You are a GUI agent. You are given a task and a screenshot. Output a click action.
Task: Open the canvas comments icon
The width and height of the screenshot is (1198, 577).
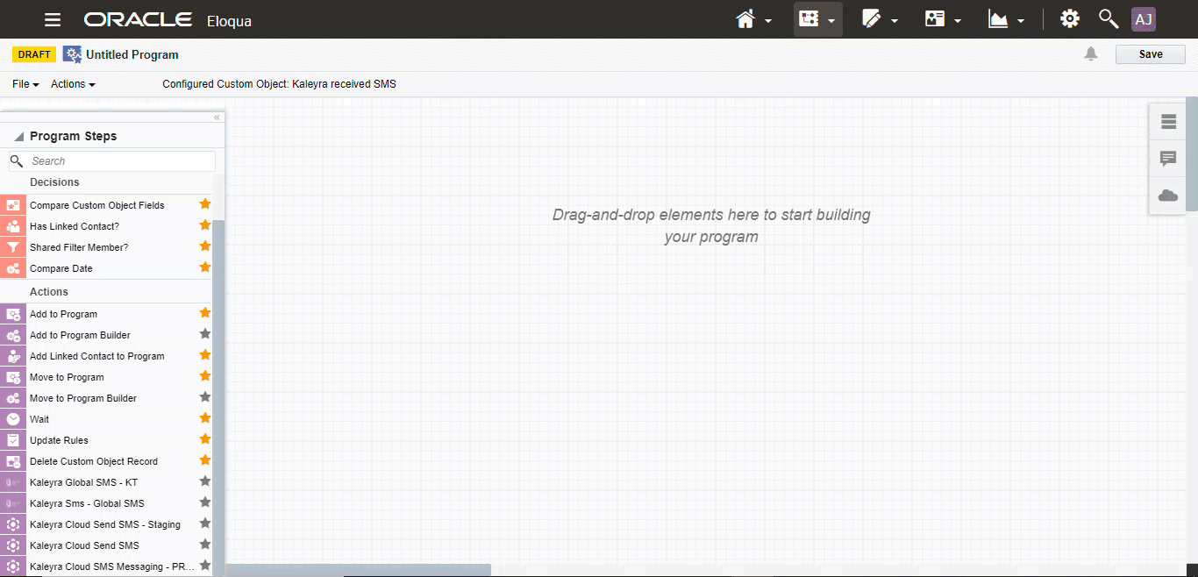pos(1168,159)
